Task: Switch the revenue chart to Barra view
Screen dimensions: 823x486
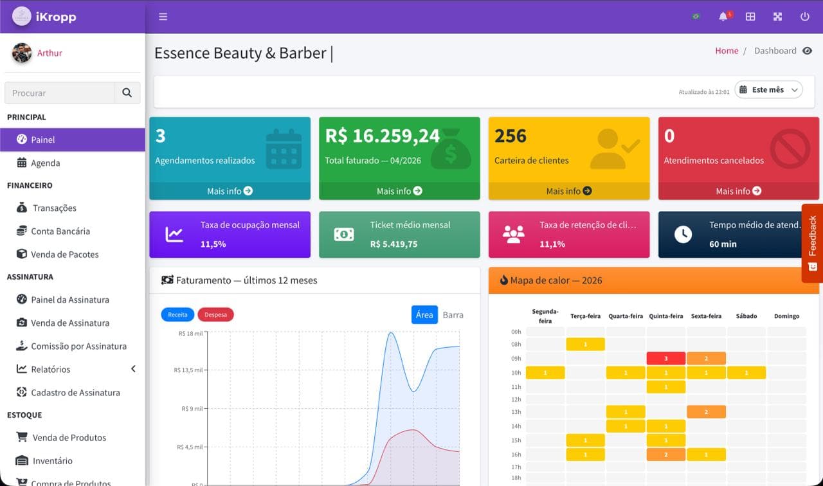Action: tap(453, 314)
